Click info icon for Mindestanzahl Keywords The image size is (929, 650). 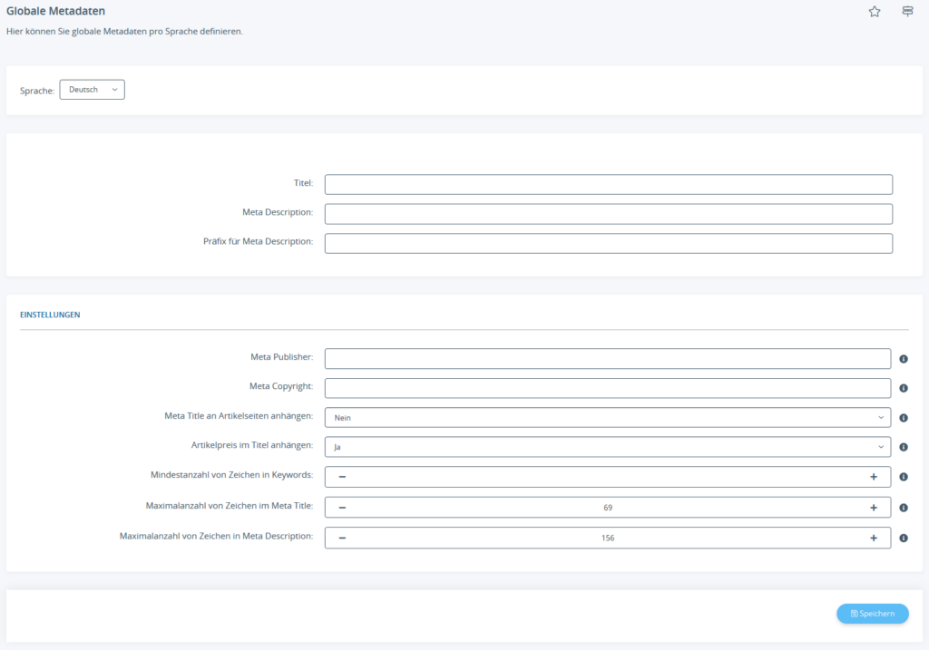coord(904,477)
